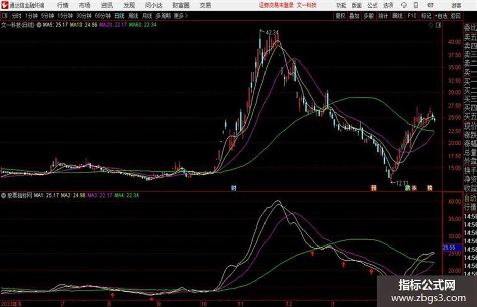Image resolution: width=477 pixels, height=307 pixels.
Task: Open the customer service headset icon
Action: point(404,5)
